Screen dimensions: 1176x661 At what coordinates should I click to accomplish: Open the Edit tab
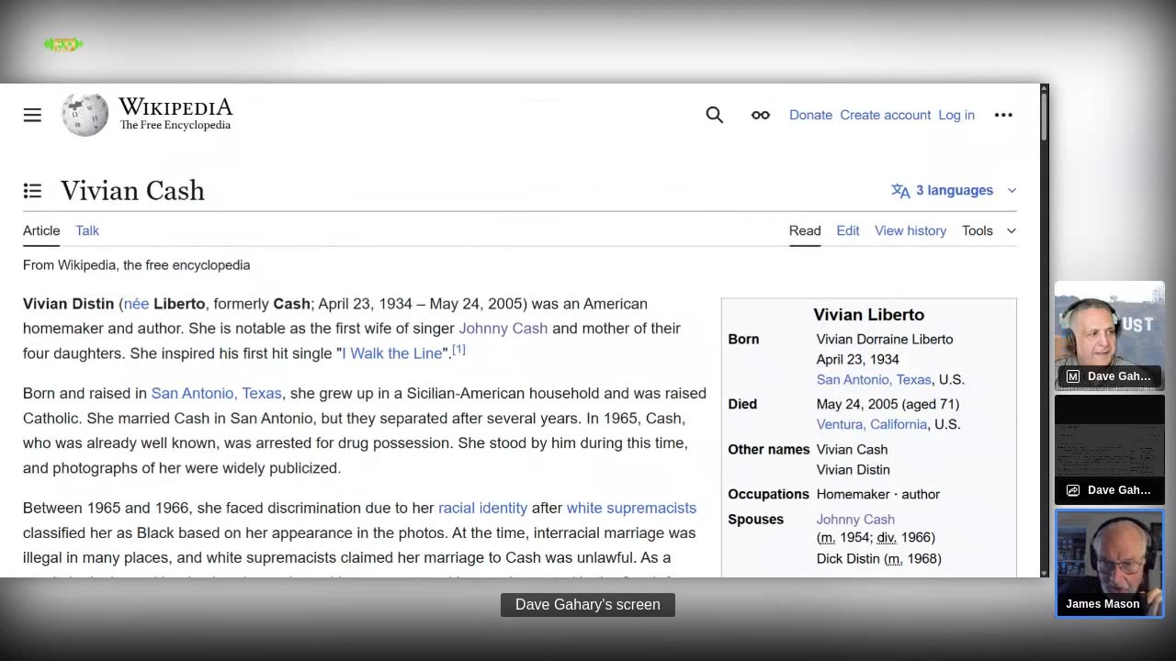(848, 230)
